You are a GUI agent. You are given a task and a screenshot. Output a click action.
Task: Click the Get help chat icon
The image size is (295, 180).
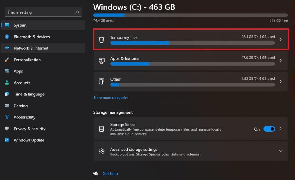point(96,173)
